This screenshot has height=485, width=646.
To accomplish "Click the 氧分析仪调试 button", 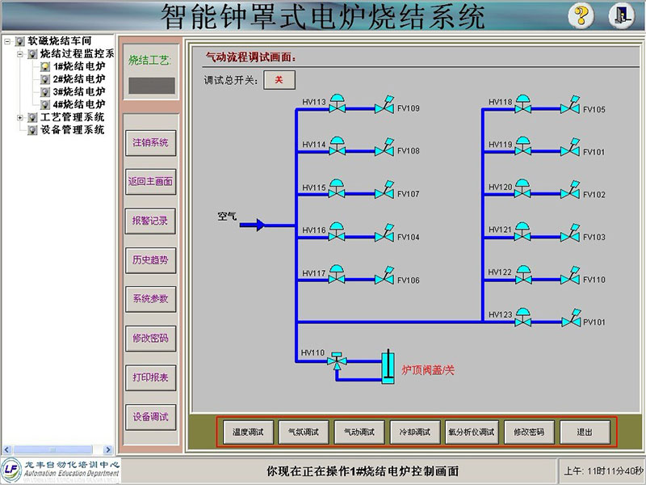I will (471, 432).
